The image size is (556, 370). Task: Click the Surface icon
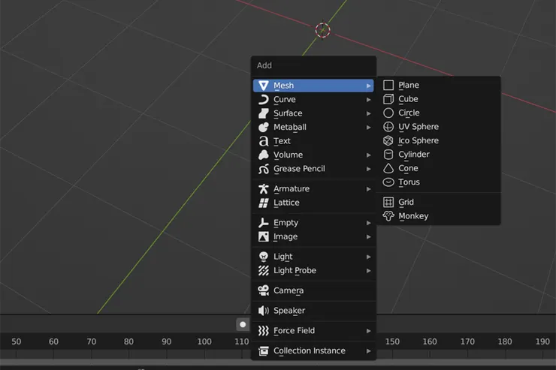(264, 113)
